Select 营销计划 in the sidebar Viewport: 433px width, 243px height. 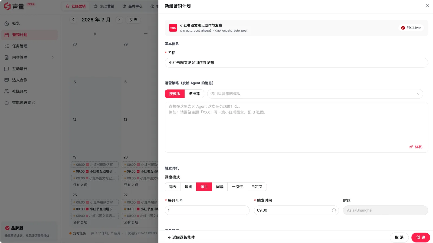(x=29, y=35)
